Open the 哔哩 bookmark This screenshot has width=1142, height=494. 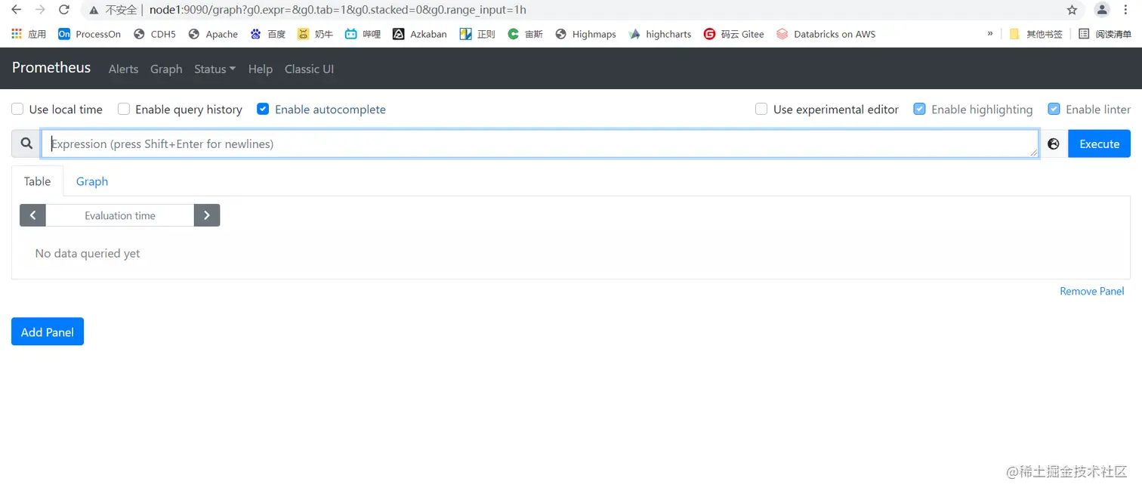pyautogui.click(x=363, y=34)
